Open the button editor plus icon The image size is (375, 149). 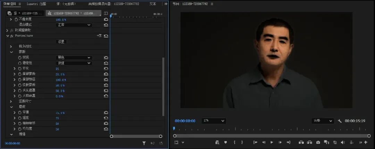click(x=366, y=142)
